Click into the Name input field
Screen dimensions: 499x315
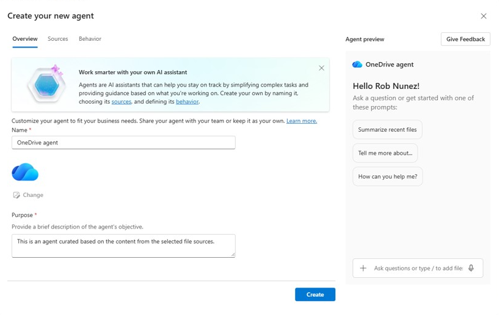(x=123, y=143)
